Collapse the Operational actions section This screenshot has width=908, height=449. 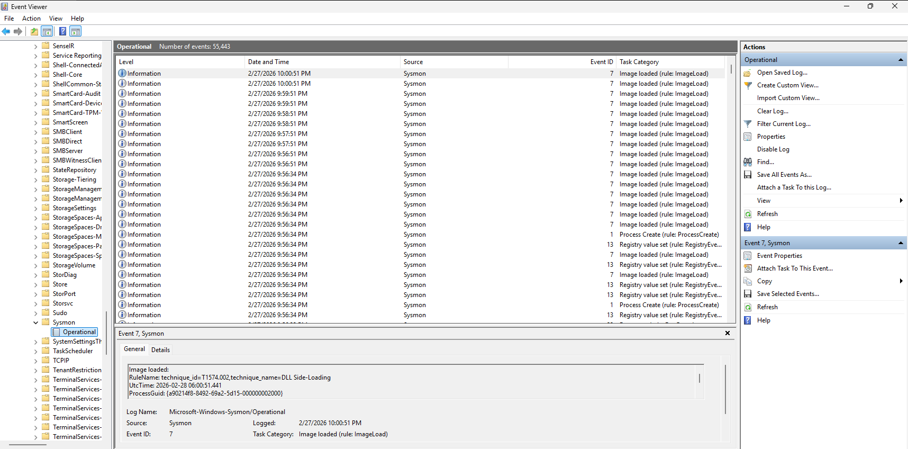coord(901,60)
